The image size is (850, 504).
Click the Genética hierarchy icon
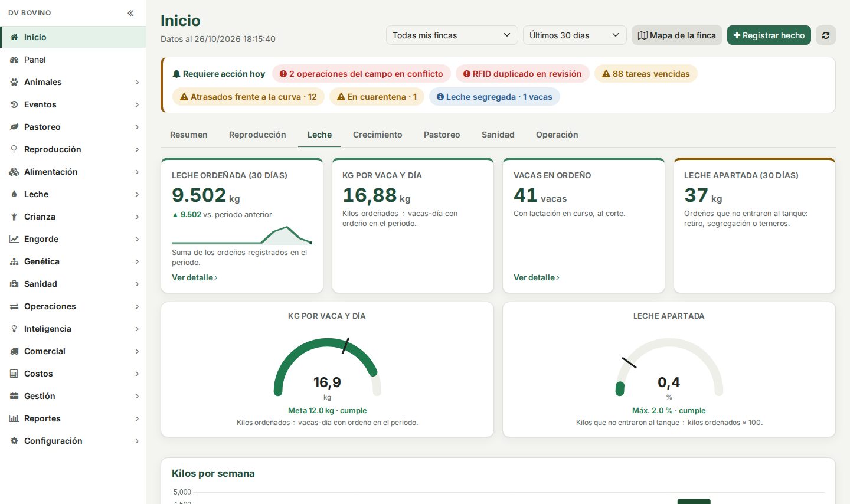tap(14, 261)
